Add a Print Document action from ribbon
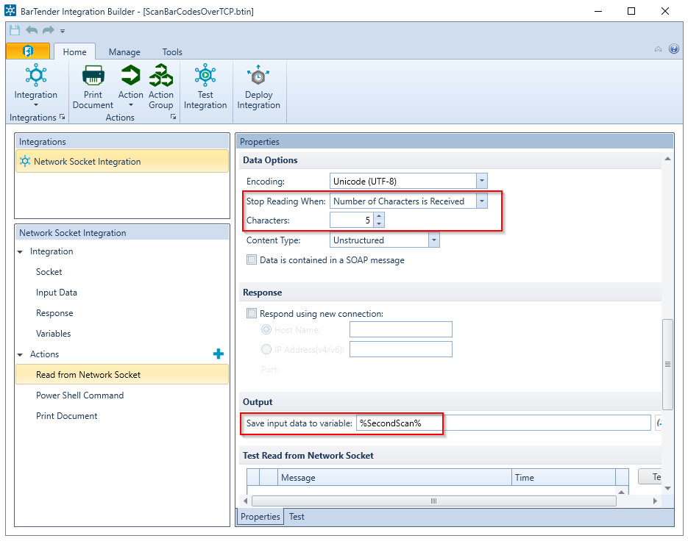 click(93, 86)
